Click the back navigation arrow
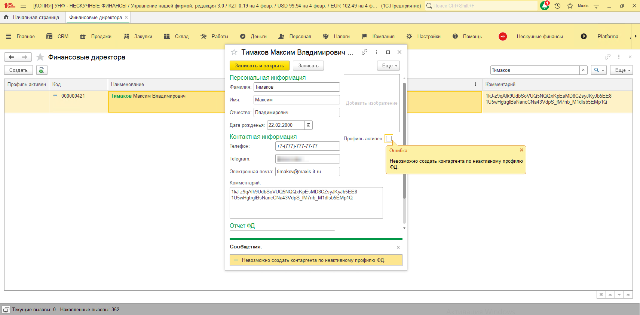 (x=11, y=57)
